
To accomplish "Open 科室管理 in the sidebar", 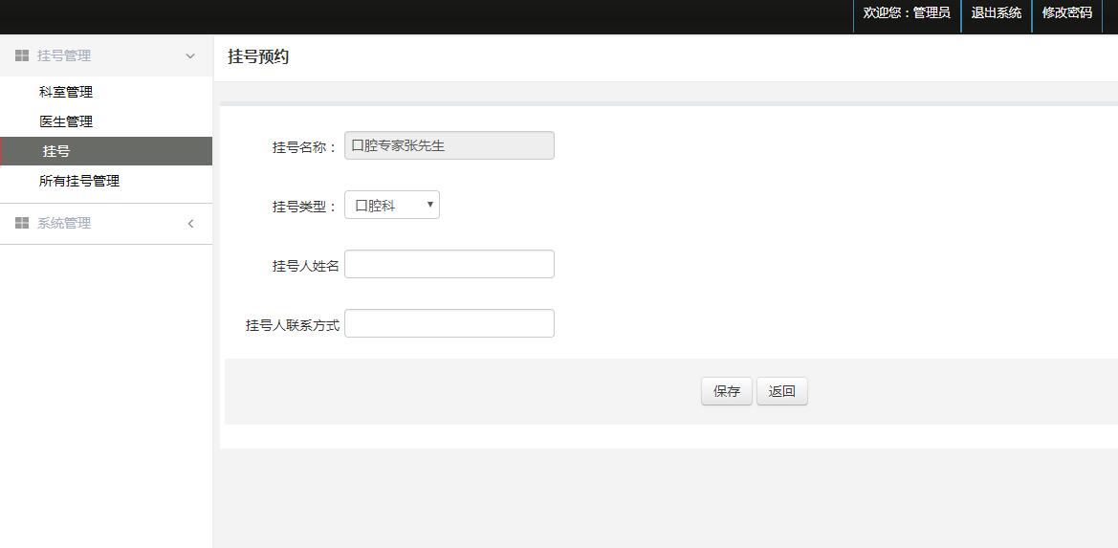I will click(66, 92).
